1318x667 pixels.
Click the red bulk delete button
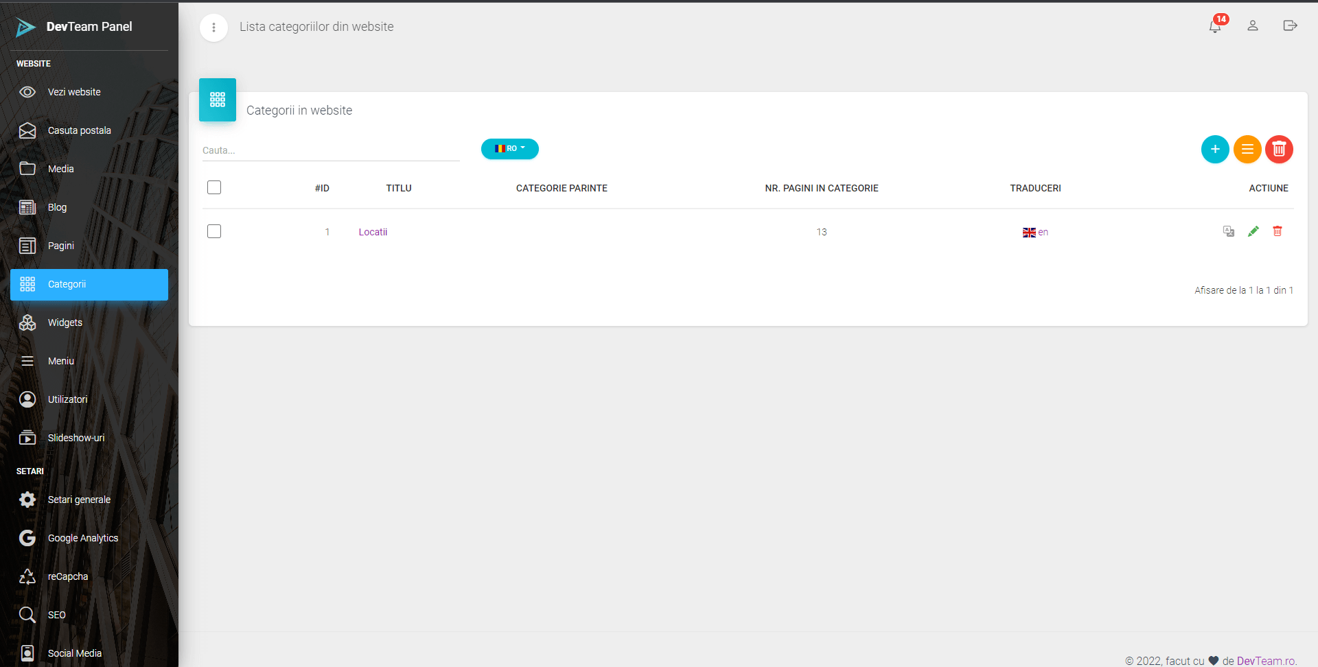pyautogui.click(x=1279, y=149)
